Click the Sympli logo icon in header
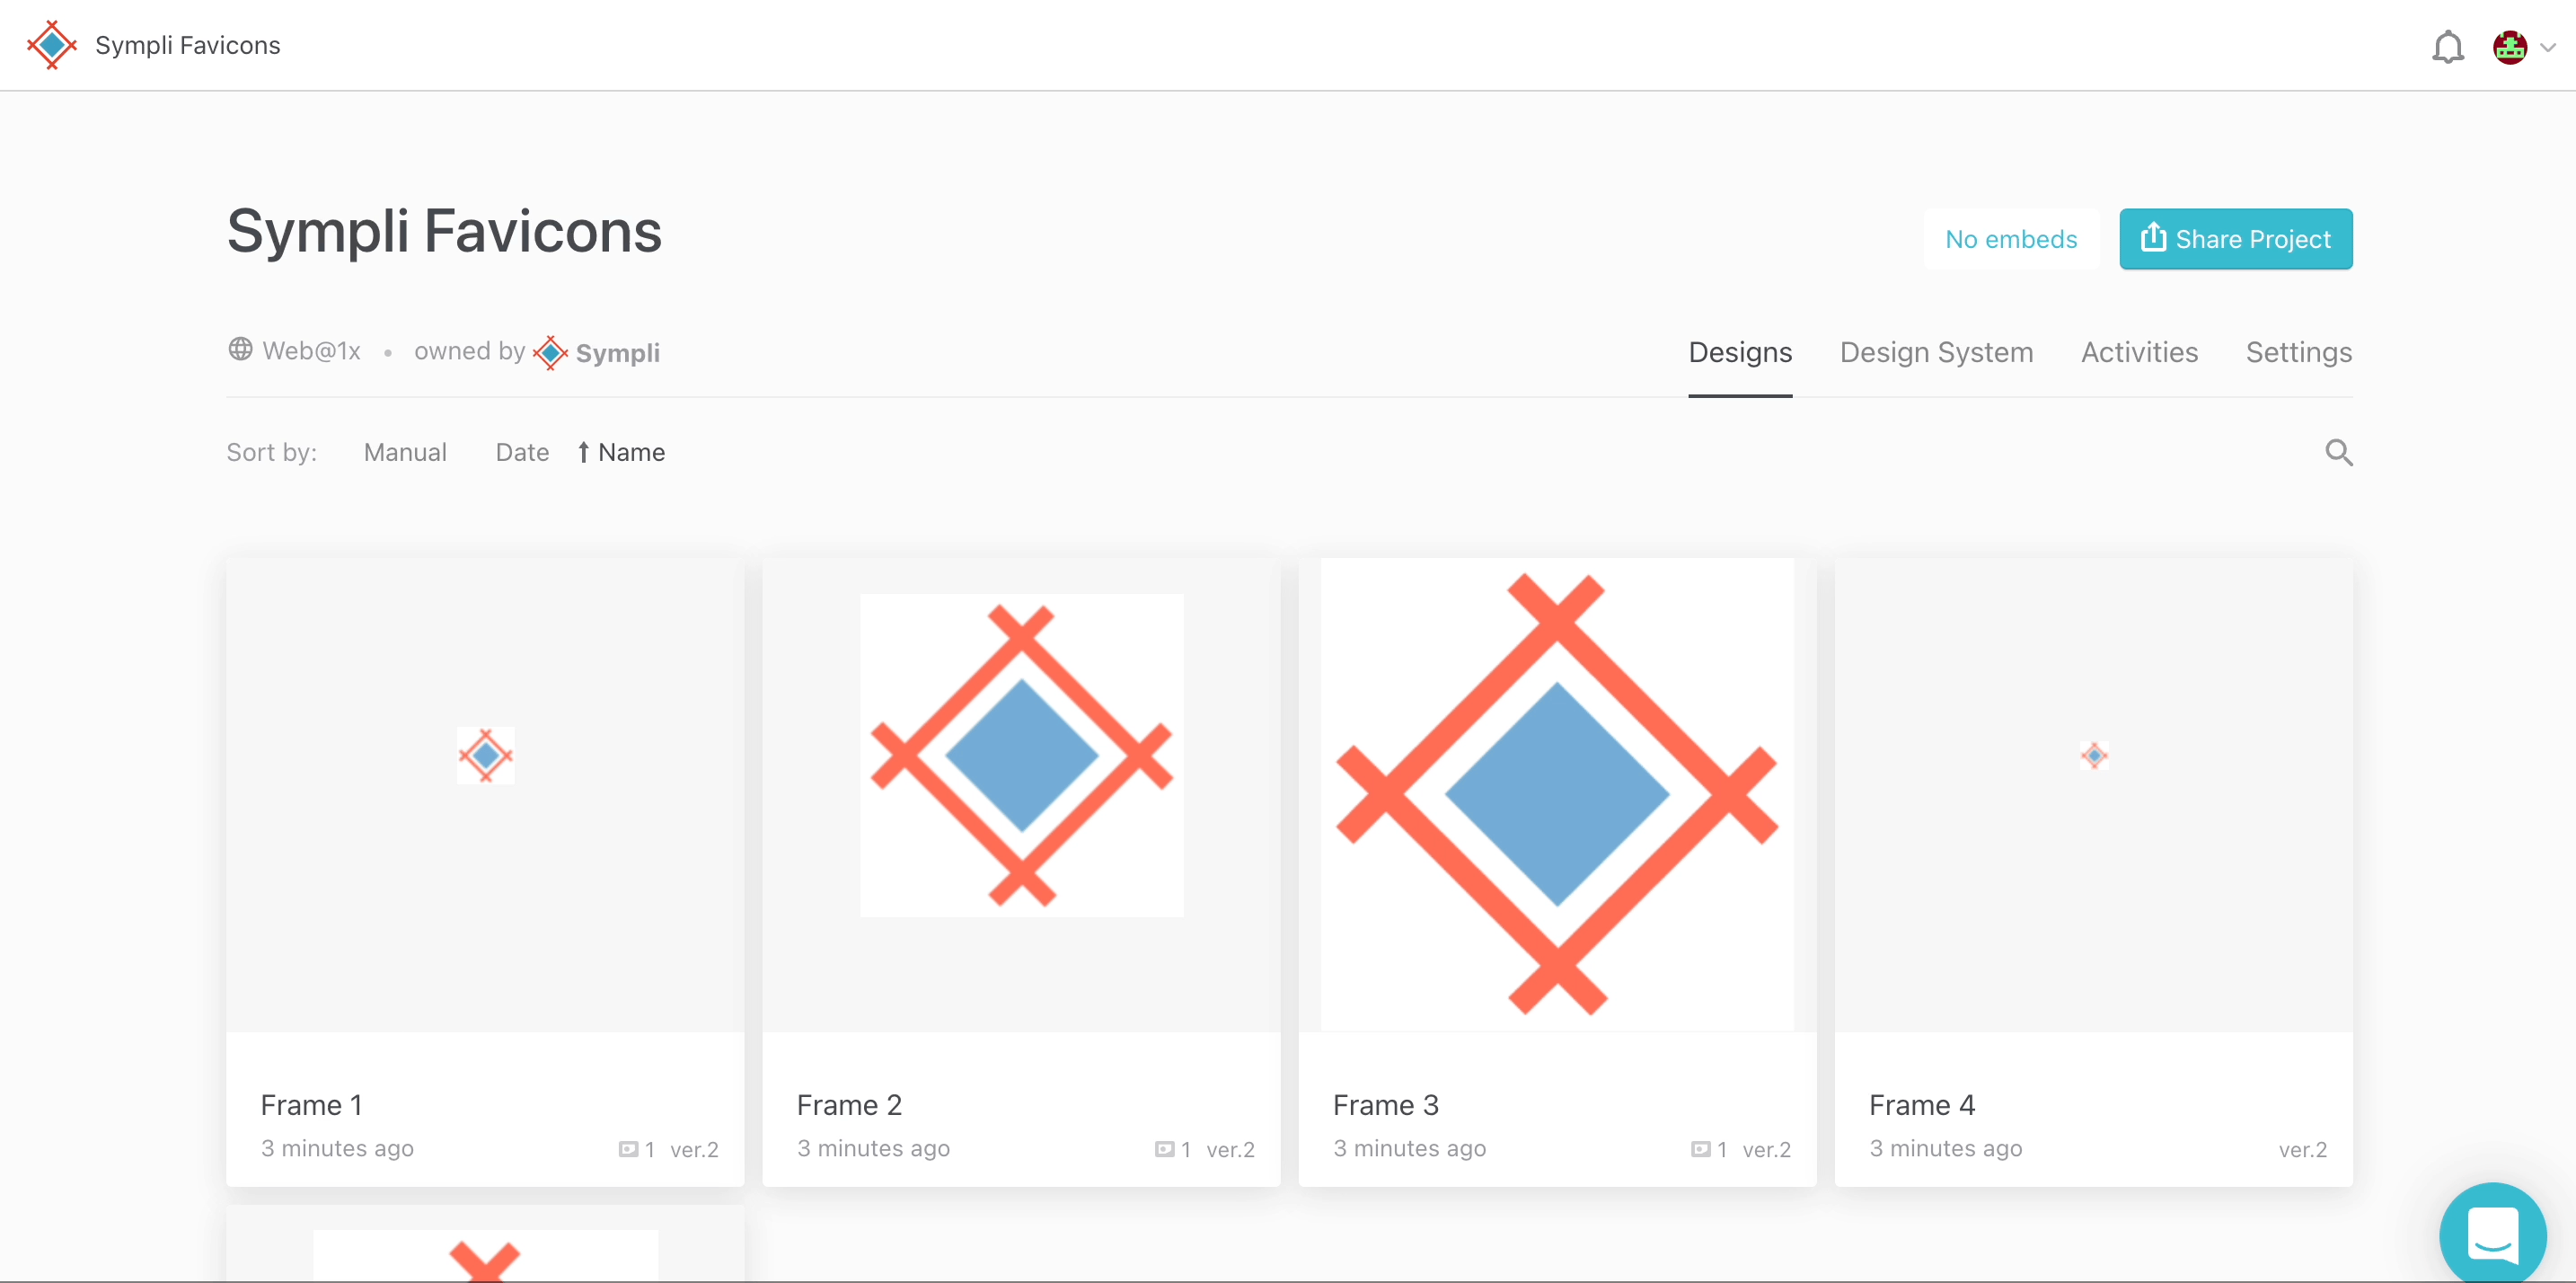 49,44
